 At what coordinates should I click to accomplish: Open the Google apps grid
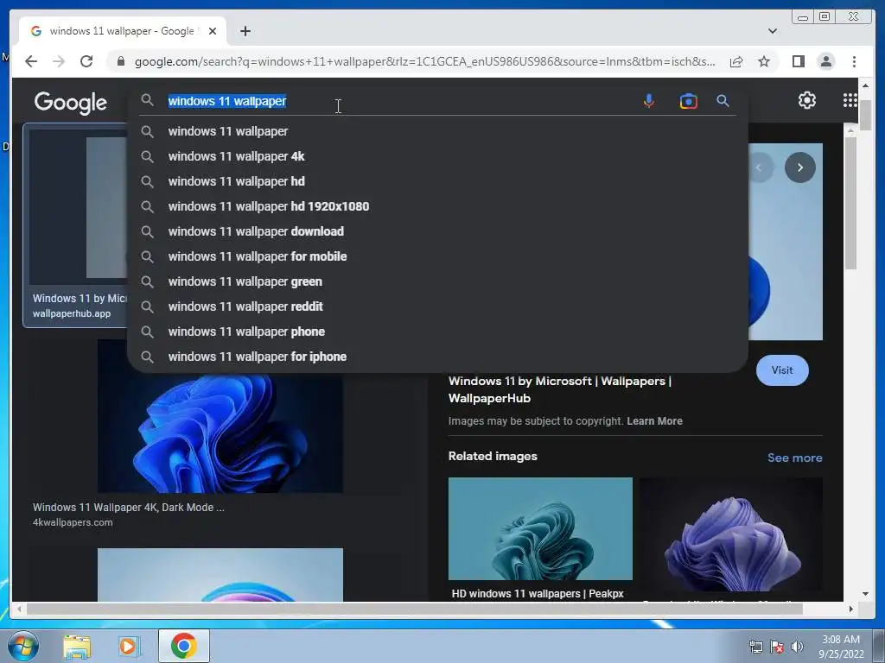pos(850,100)
